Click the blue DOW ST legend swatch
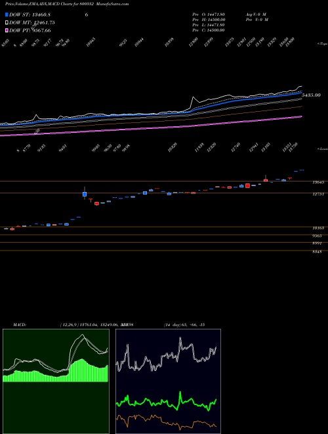Screen dimensions: 328x434 click(7, 15)
